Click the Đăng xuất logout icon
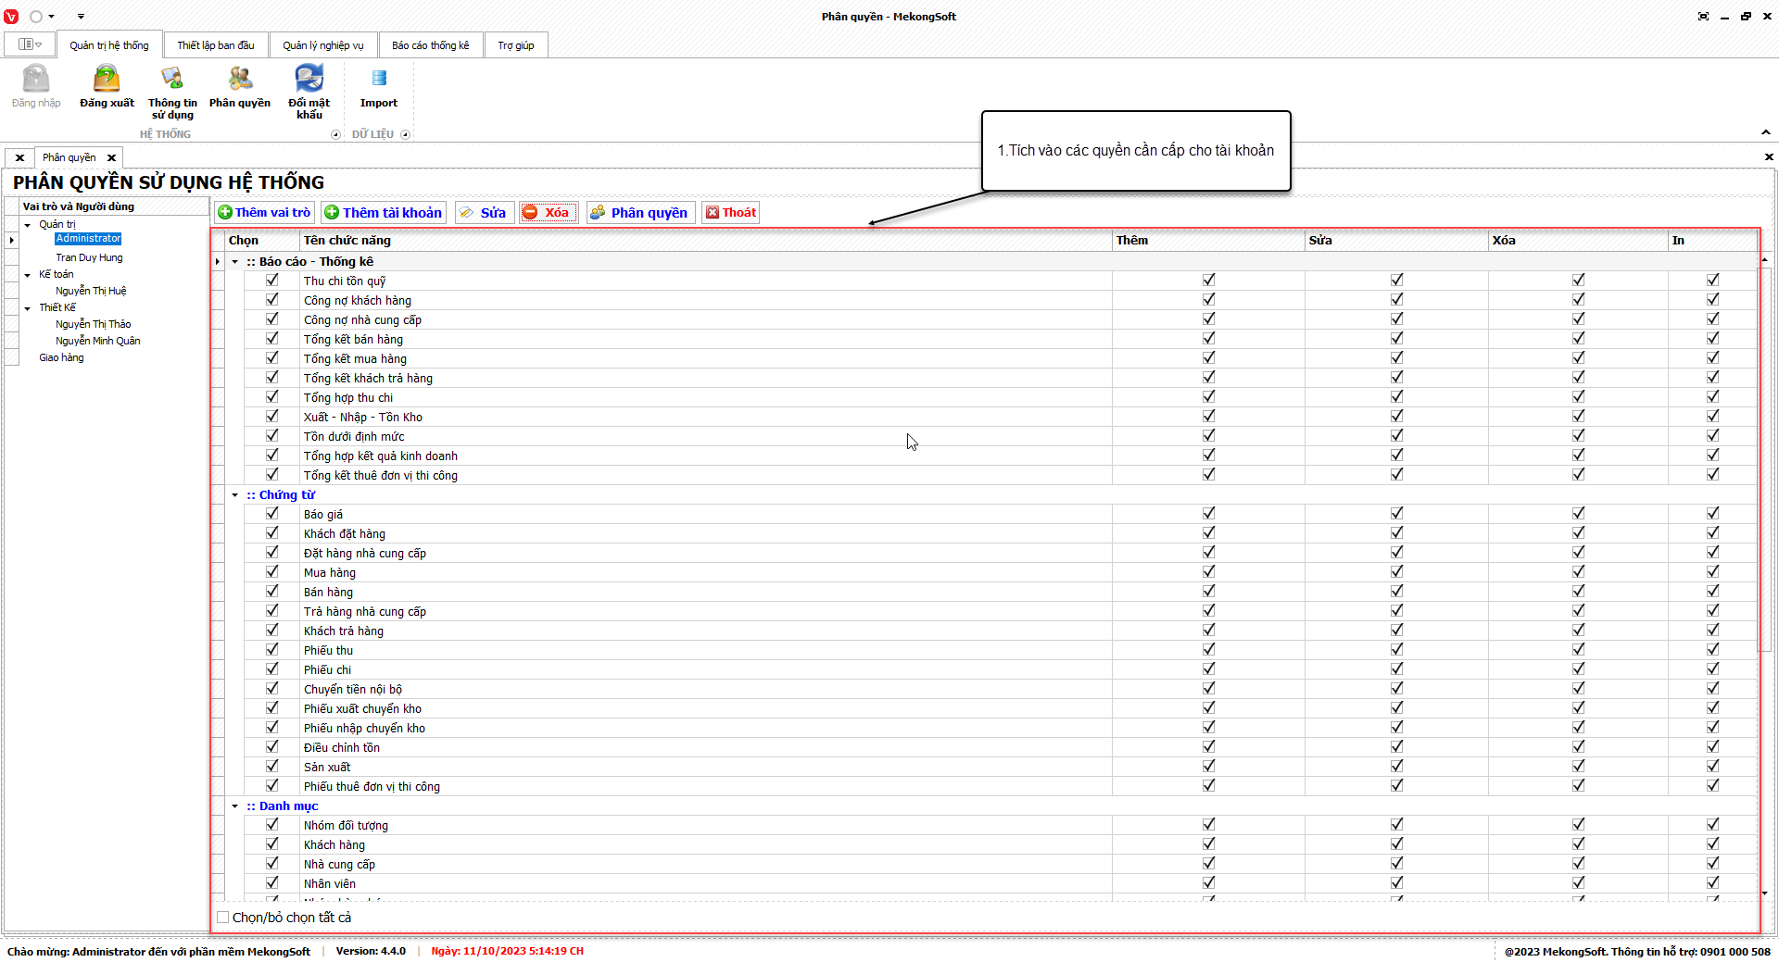Screen dimensions: 1779x962 click(107, 79)
